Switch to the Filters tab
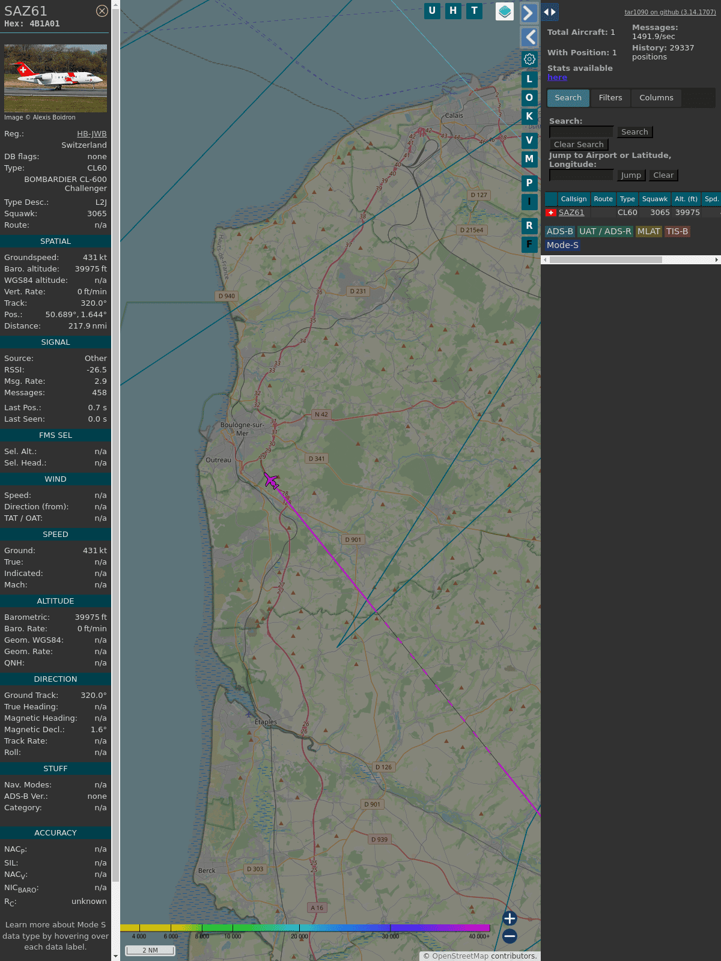The image size is (721, 961). tap(610, 98)
